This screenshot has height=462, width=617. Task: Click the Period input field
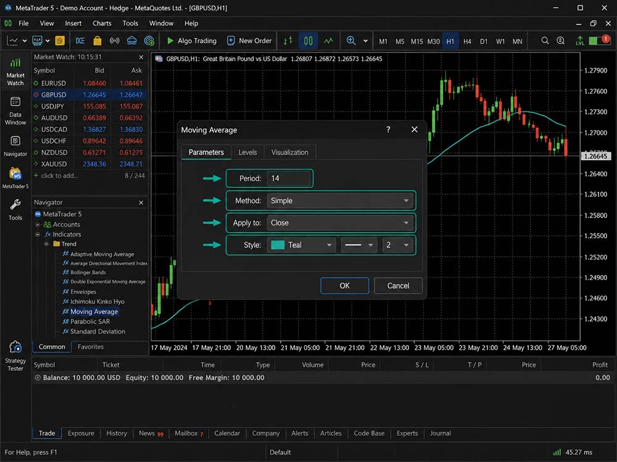coord(288,179)
